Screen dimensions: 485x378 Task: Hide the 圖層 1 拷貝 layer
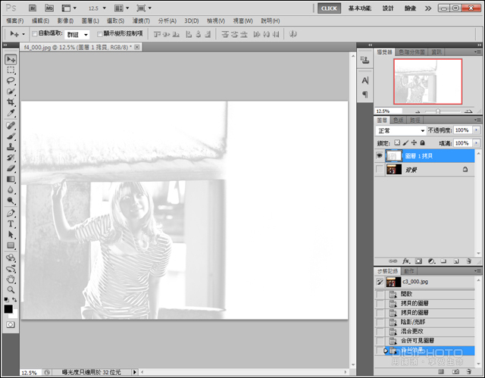click(x=379, y=156)
